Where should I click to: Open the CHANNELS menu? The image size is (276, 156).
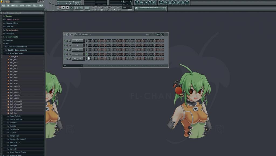point(15,5)
